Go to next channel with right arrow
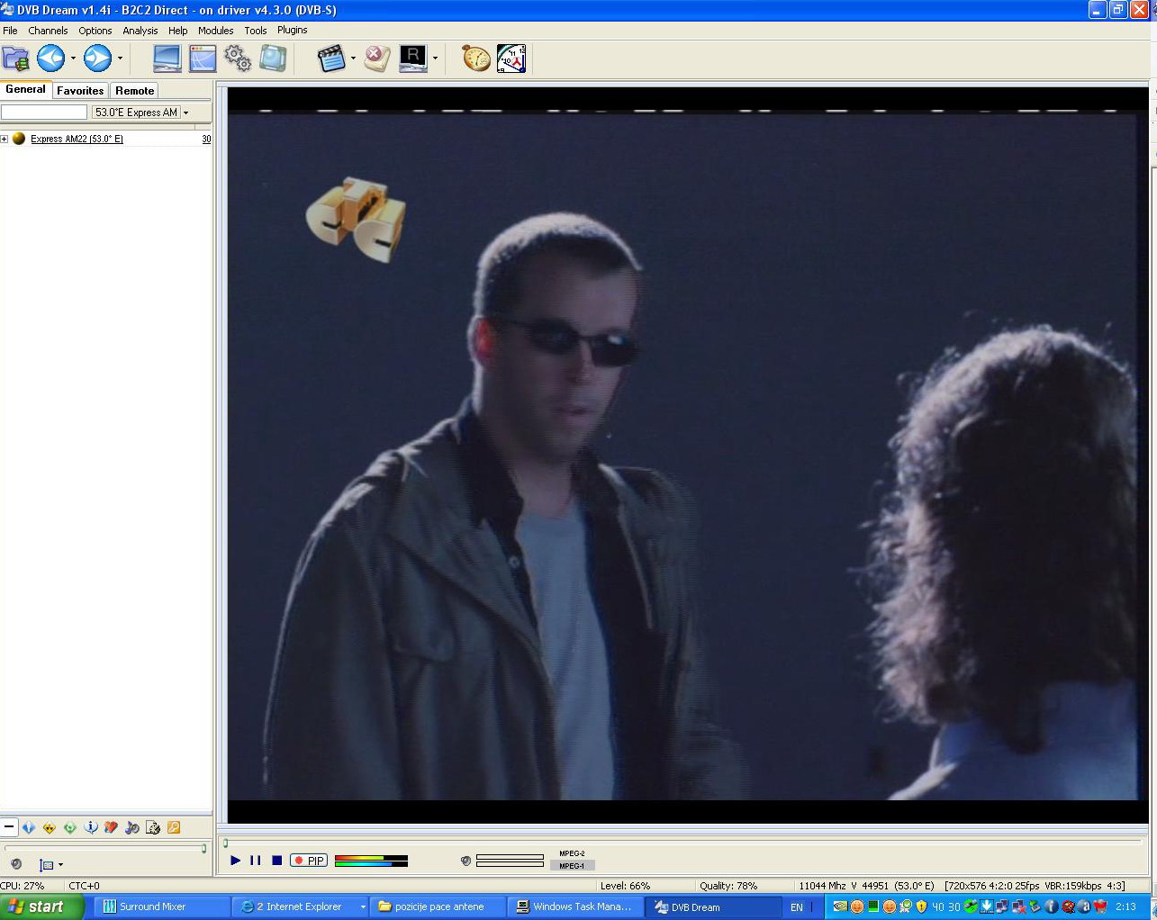 (97, 59)
